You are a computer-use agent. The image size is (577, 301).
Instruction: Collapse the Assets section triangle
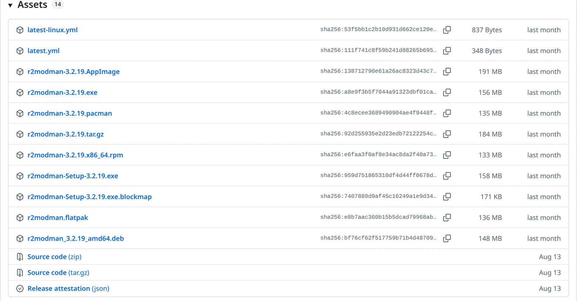pyautogui.click(x=10, y=5)
